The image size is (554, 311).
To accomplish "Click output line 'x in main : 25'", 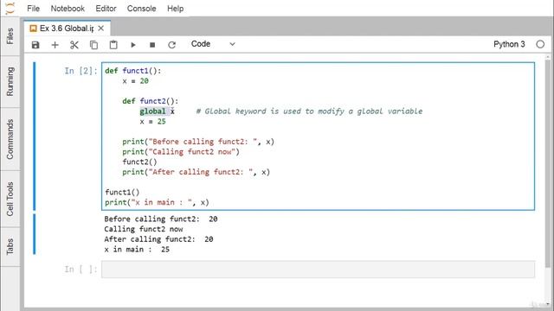I will [x=137, y=250].
